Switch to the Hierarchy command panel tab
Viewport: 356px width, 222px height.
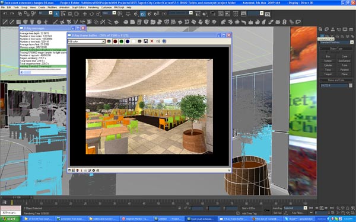(x=333, y=30)
